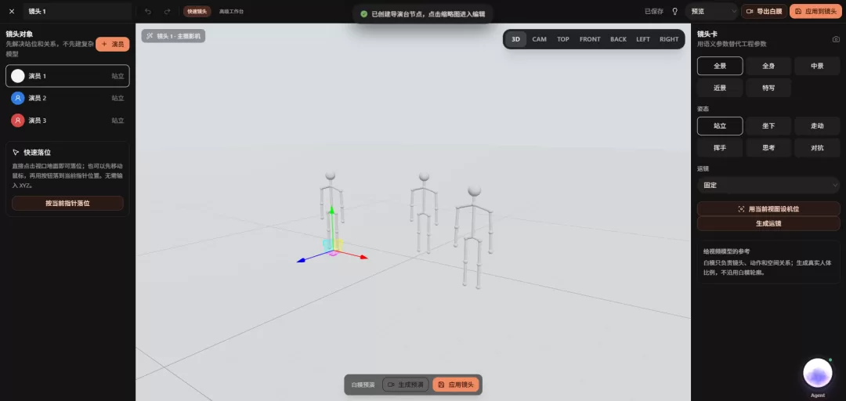
Task: Click the blue avatar icon of 演员 2
Action: pyautogui.click(x=18, y=98)
